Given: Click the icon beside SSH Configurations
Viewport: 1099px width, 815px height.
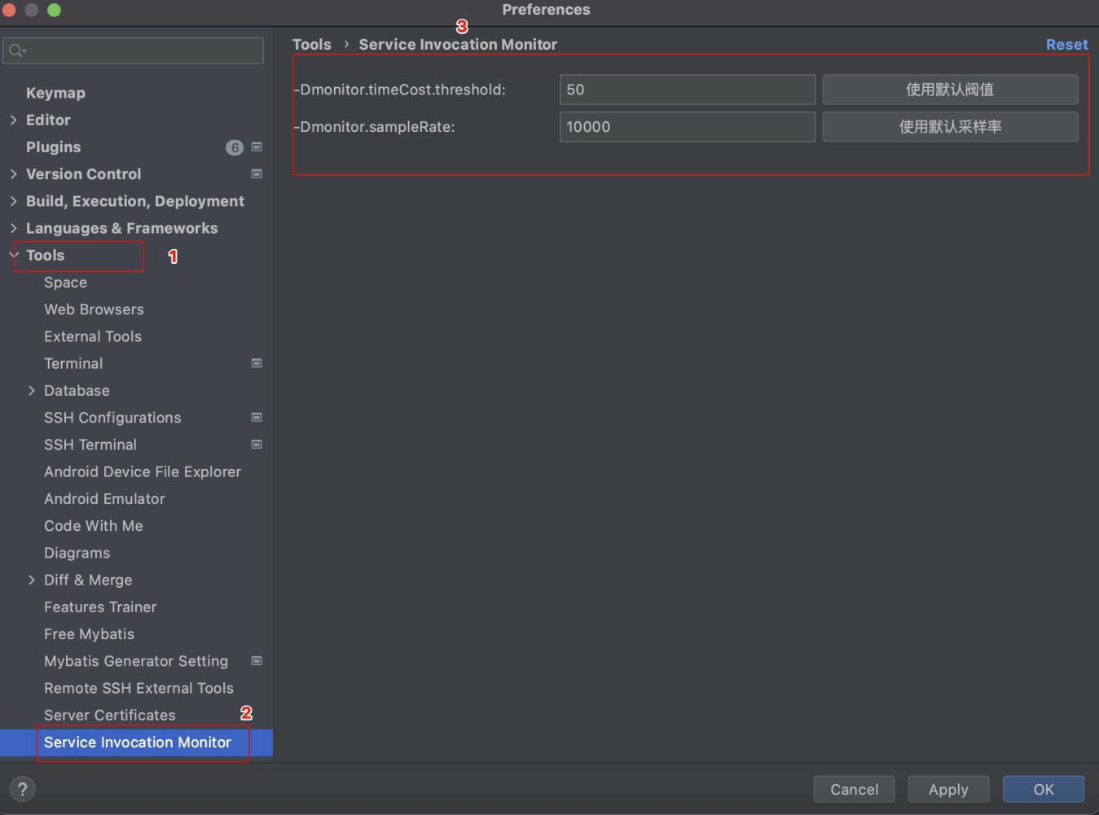Looking at the screenshot, I should point(256,417).
